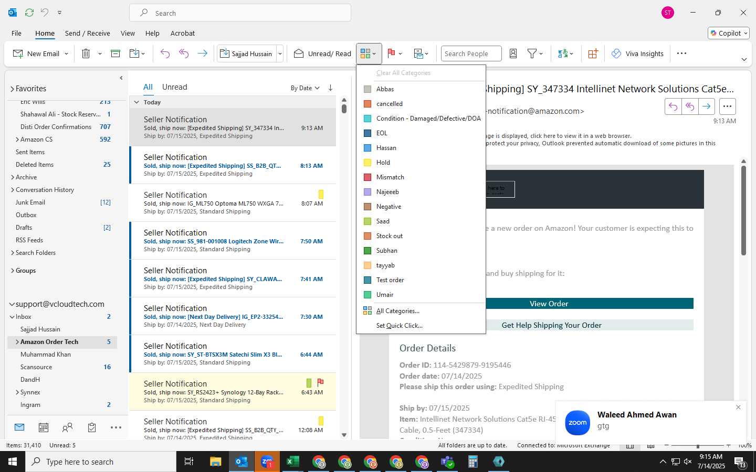Image resolution: width=756 pixels, height=472 pixels.
Task: Open By Date sort dropdown
Action: [305, 88]
